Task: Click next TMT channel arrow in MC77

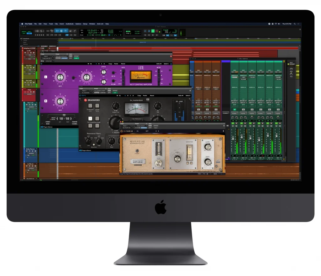Action: pos(71,119)
